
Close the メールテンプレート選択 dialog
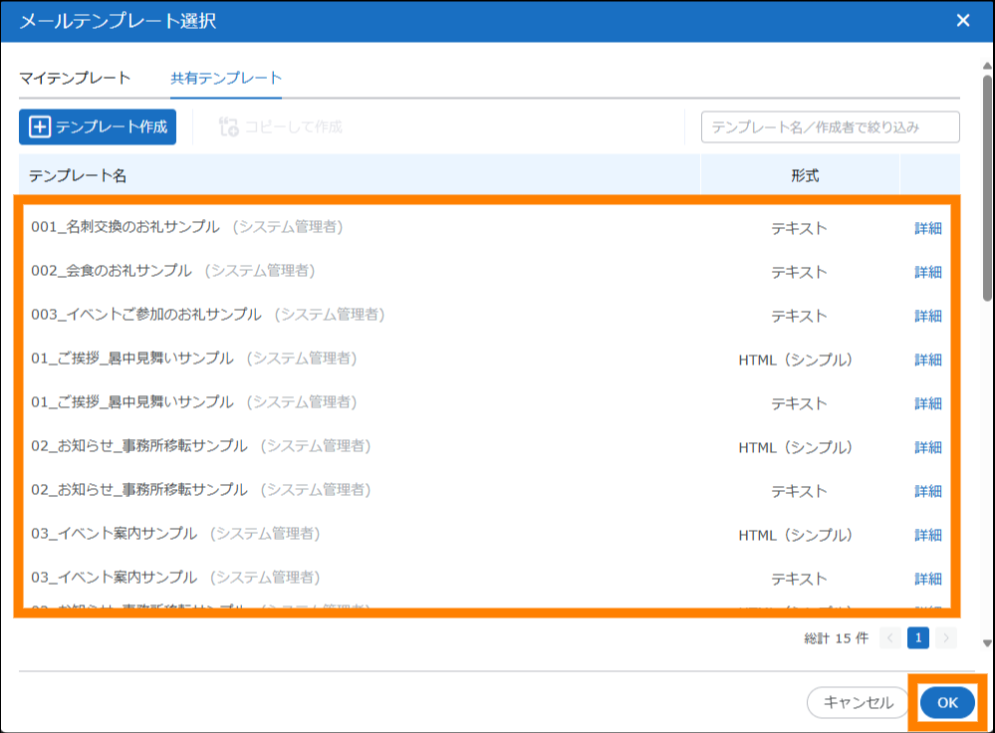pos(962,21)
